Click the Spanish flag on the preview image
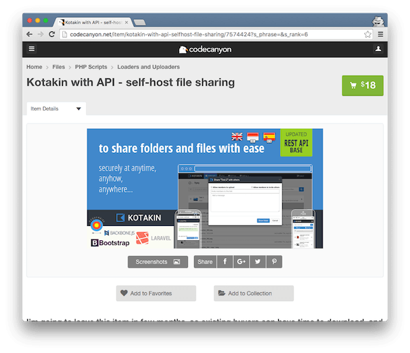Viewport: 410px width, 353px height. tap(269, 137)
